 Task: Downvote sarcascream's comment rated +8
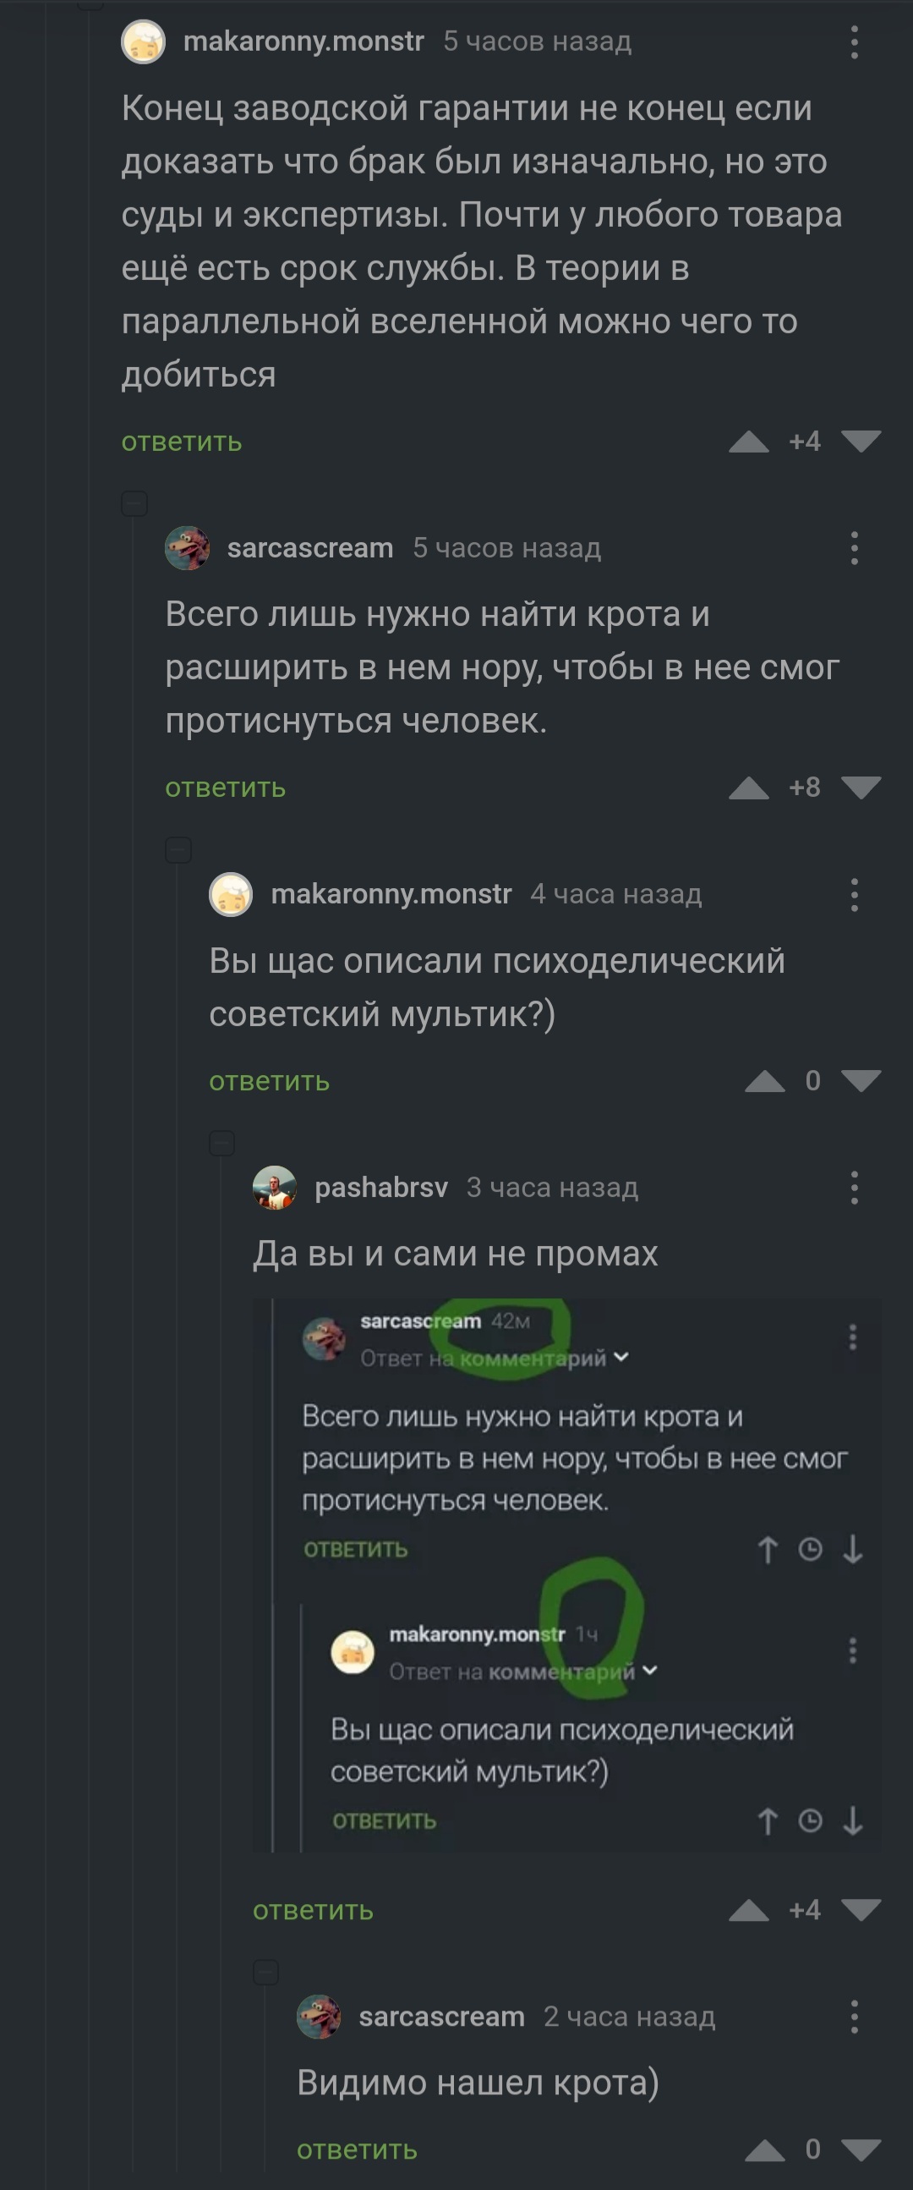point(861,788)
